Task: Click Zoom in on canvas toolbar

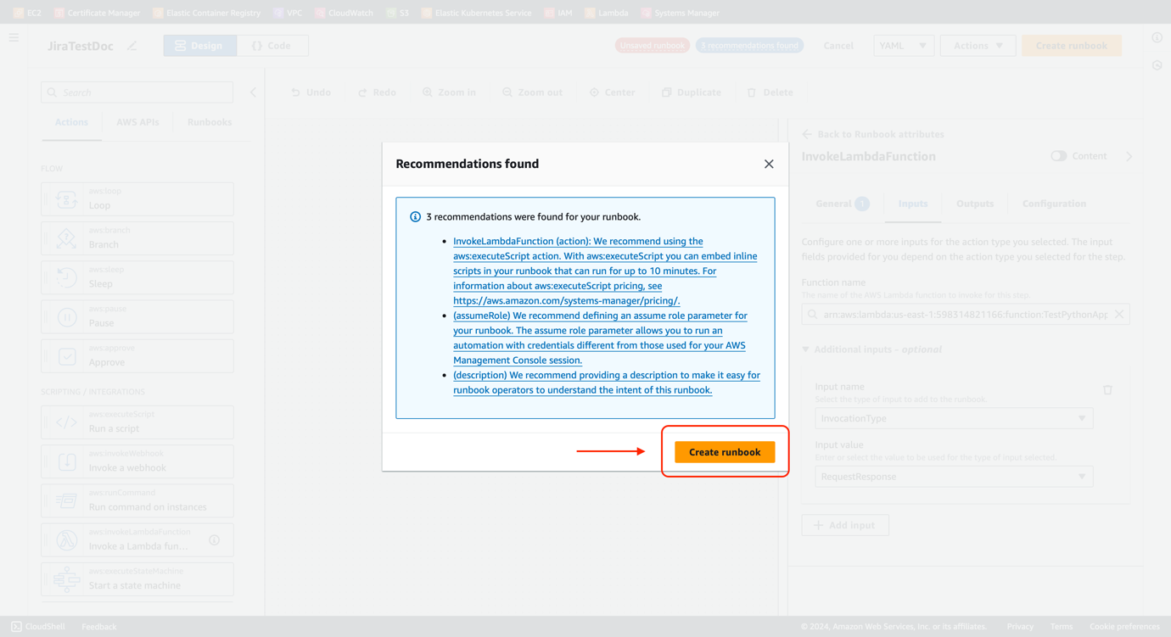Action: pos(449,92)
